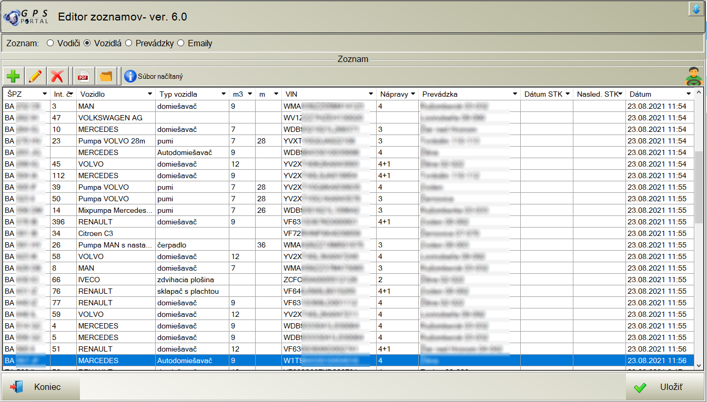This screenshot has height=402, width=707.
Task: Click internal number 396 cell
Action: (x=63, y=222)
